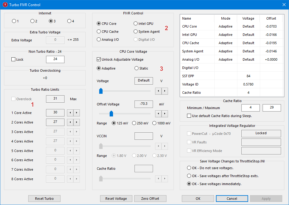The height and width of the screenshot is (205, 289).
Task: Click the Mode column header
Action: pos(226,18)
